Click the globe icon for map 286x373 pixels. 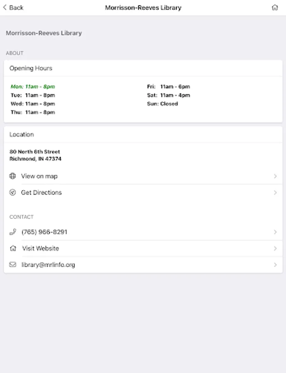[x=12, y=176]
